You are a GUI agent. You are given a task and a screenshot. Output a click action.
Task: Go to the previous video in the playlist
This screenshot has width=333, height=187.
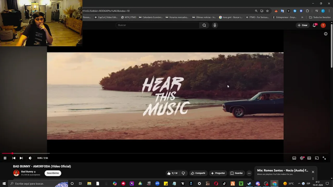(x=14, y=158)
